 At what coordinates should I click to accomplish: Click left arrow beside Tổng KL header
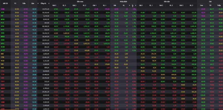38,3
